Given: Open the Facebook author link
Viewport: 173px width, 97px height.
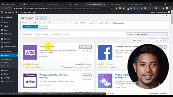Looking at the screenshot, I should (119, 56).
